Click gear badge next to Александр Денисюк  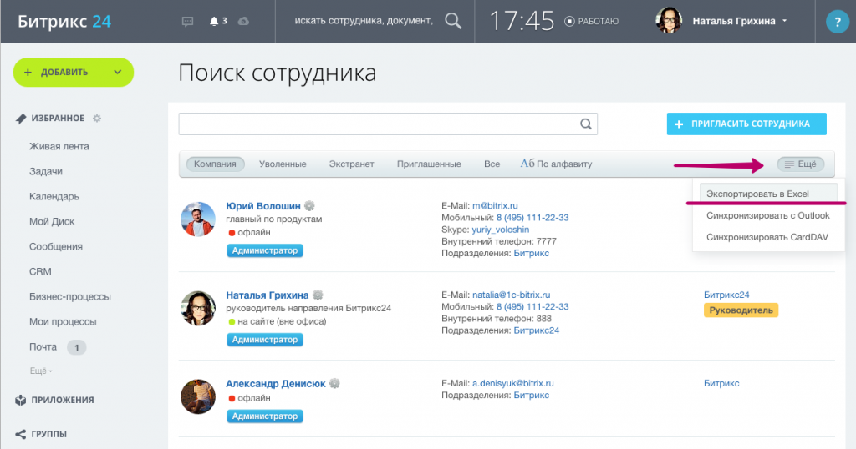coord(334,383)
